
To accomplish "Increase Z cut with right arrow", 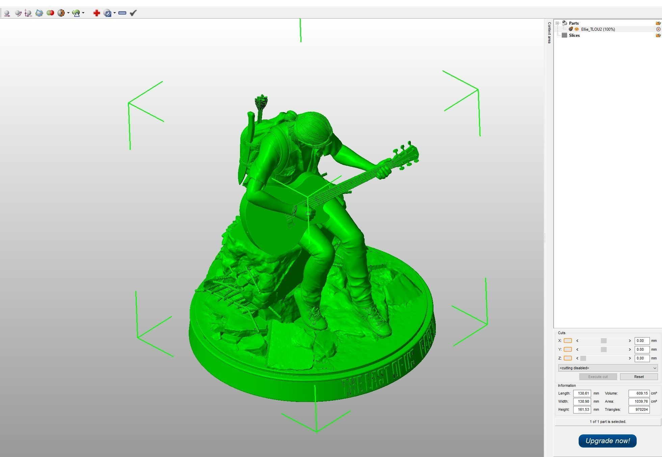I will point(630,358).
